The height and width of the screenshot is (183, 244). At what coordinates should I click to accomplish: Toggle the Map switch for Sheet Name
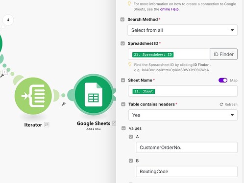click(x=223, y=80)
